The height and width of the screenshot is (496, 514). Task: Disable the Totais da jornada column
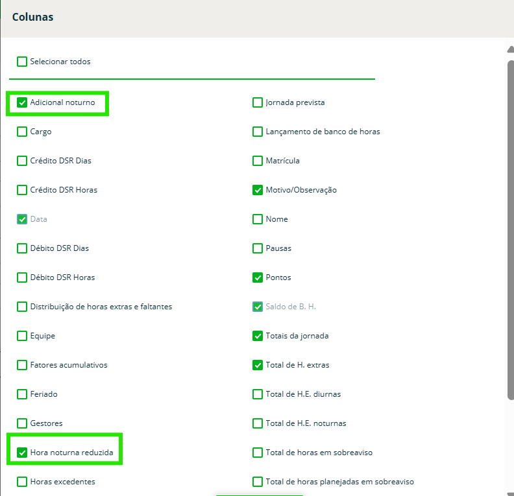click(x=258, y=336)
